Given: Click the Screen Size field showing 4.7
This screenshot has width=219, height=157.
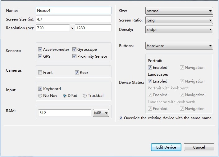Looking at the screenshot, I should coord(73,19).
